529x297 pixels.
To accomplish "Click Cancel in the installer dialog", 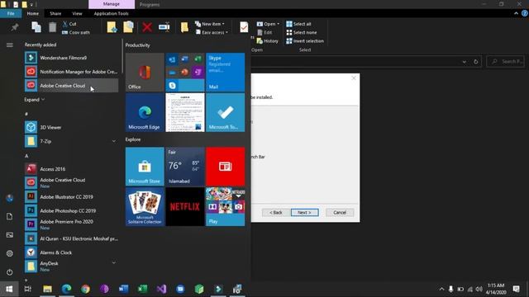I will (x=340, y=213).
